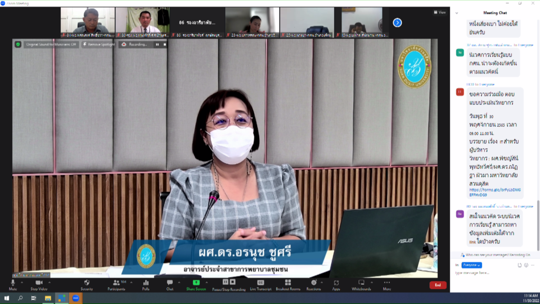
Task: Click the file attachment icon in chat
Action: coord(520,265)
